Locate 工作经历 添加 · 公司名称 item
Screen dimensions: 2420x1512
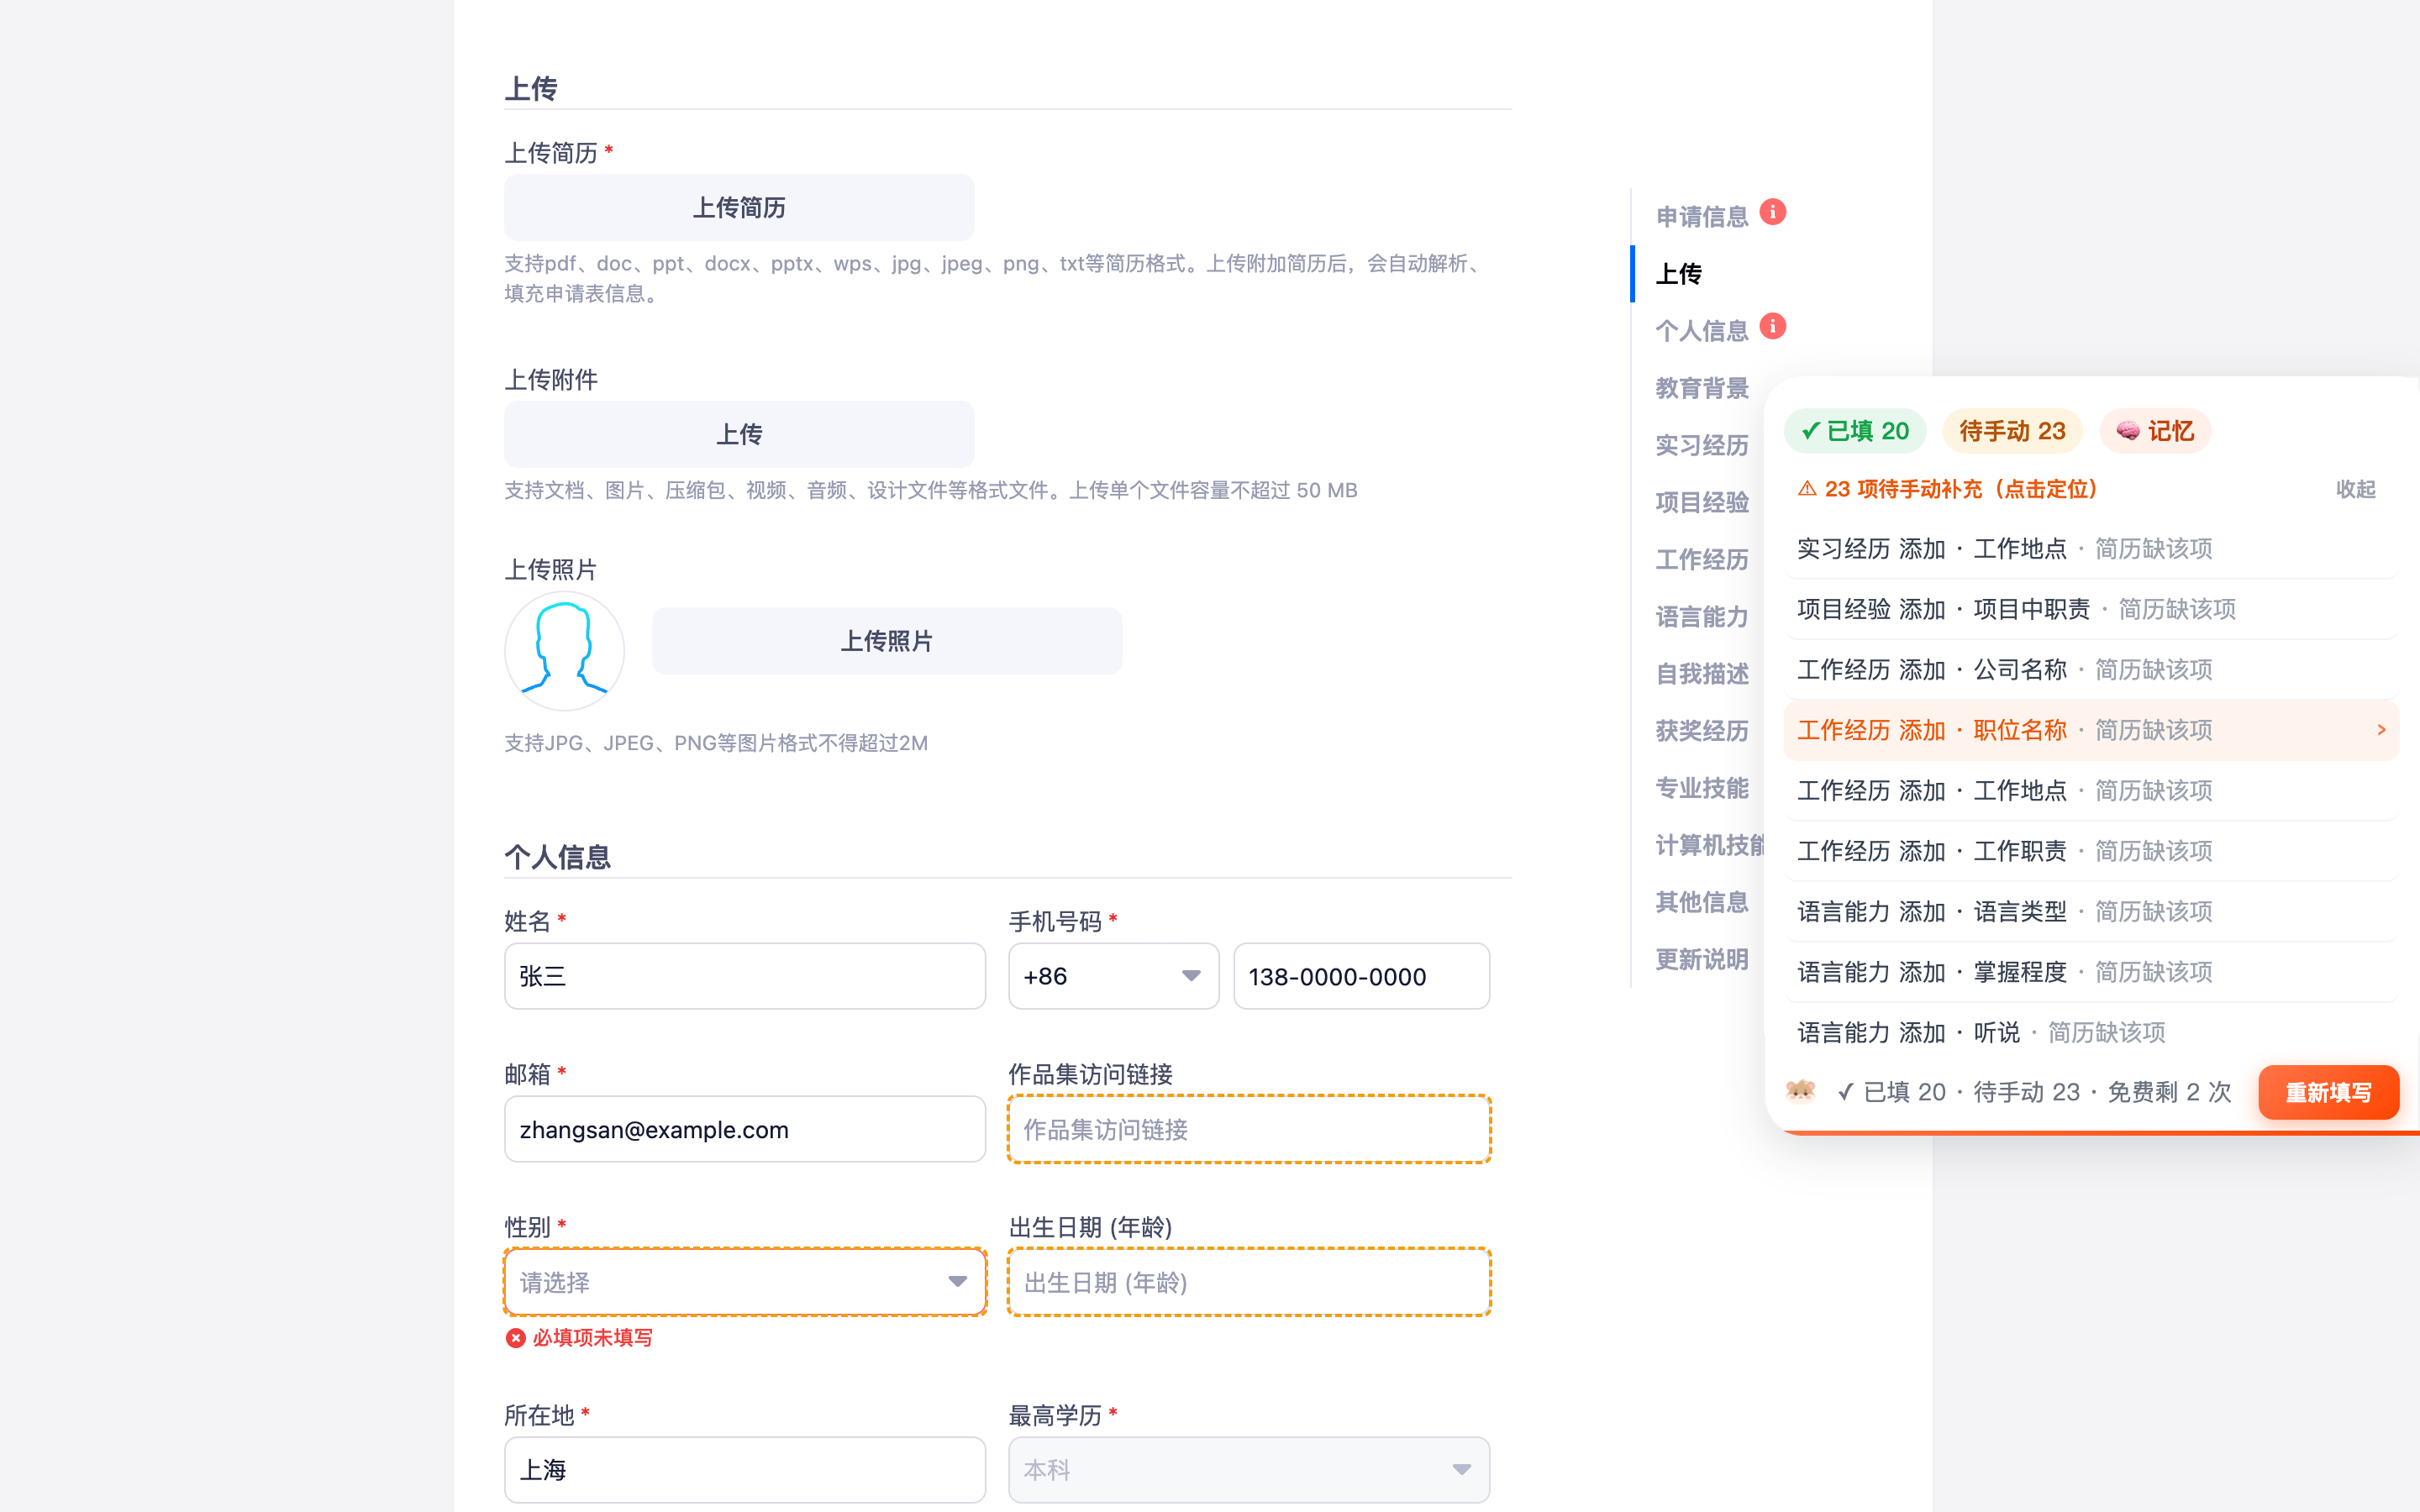(2091, 669)
